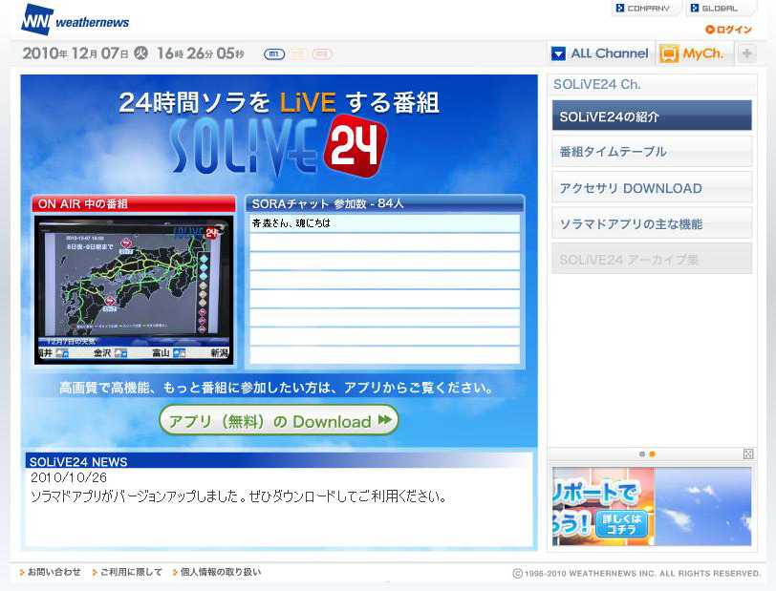
Task: Click the 火 weekday circle icon
Action: pos(141,53)
